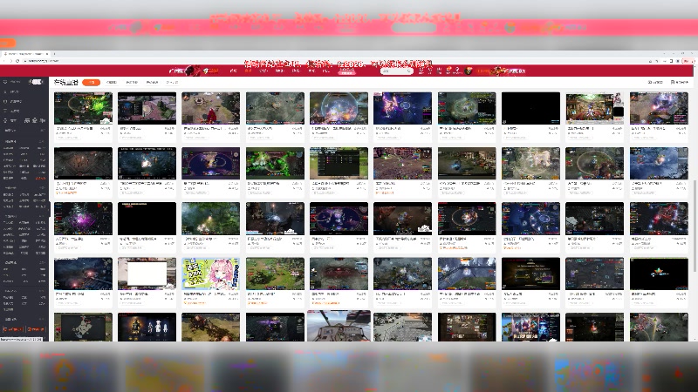Open the round user avatar in the red header

pos(469,71)
